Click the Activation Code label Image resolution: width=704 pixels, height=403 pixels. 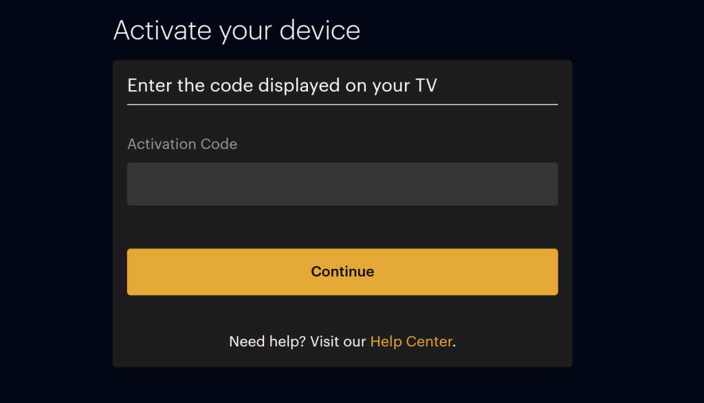(x=181, y=144)
